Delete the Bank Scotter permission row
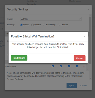The image size is (95, 98). click(x=84, y=66)
